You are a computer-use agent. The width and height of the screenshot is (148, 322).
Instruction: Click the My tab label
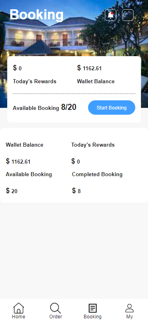pos(129,316)
